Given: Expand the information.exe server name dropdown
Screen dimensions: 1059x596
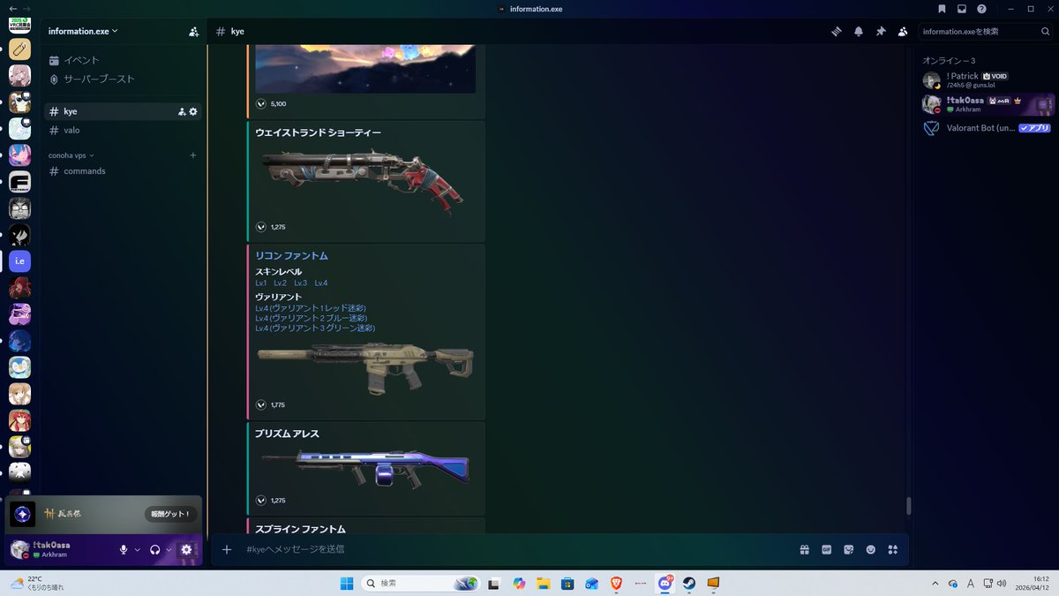Looking at the screenshot, I should tap(83, 31).
